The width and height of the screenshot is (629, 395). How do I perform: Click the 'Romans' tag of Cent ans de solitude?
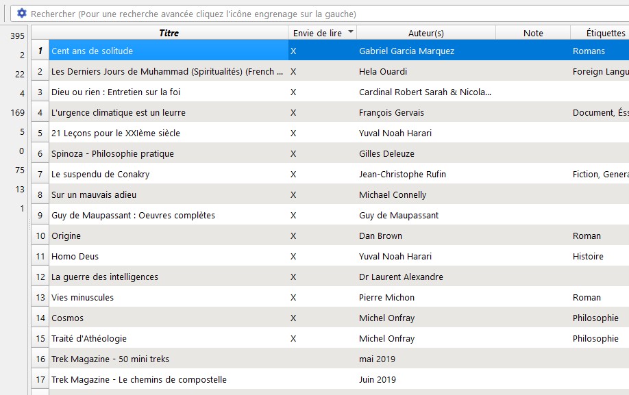click(589, 51)
